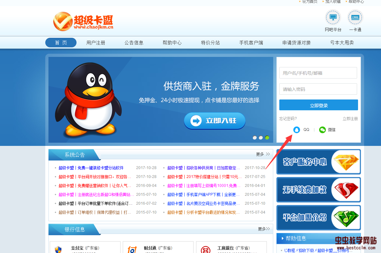This screenshot has height=253, width=381.
Task: Open announcement 注册就送纪念版超Q和情侣黄钻
Action: click(96, 195)
